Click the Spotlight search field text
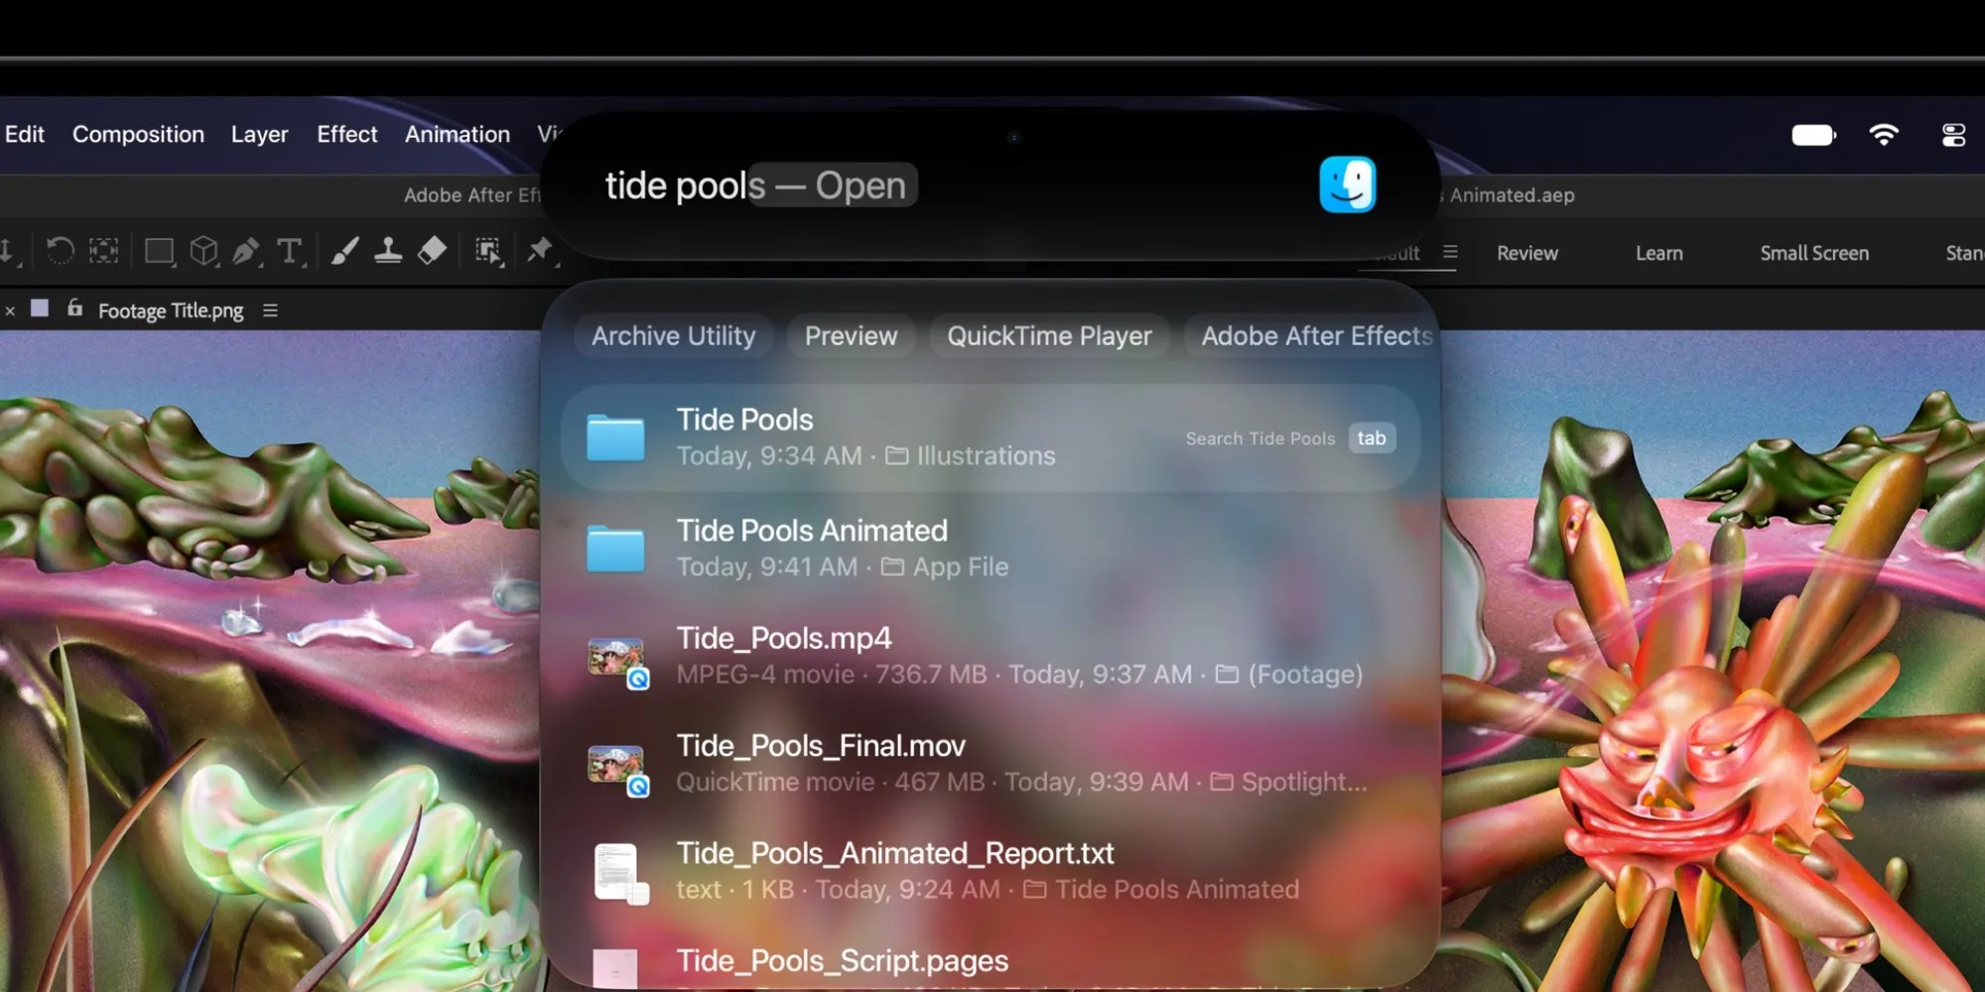Screen dimensions: 1985x992 pyautogui.click(x=755, y=186)
